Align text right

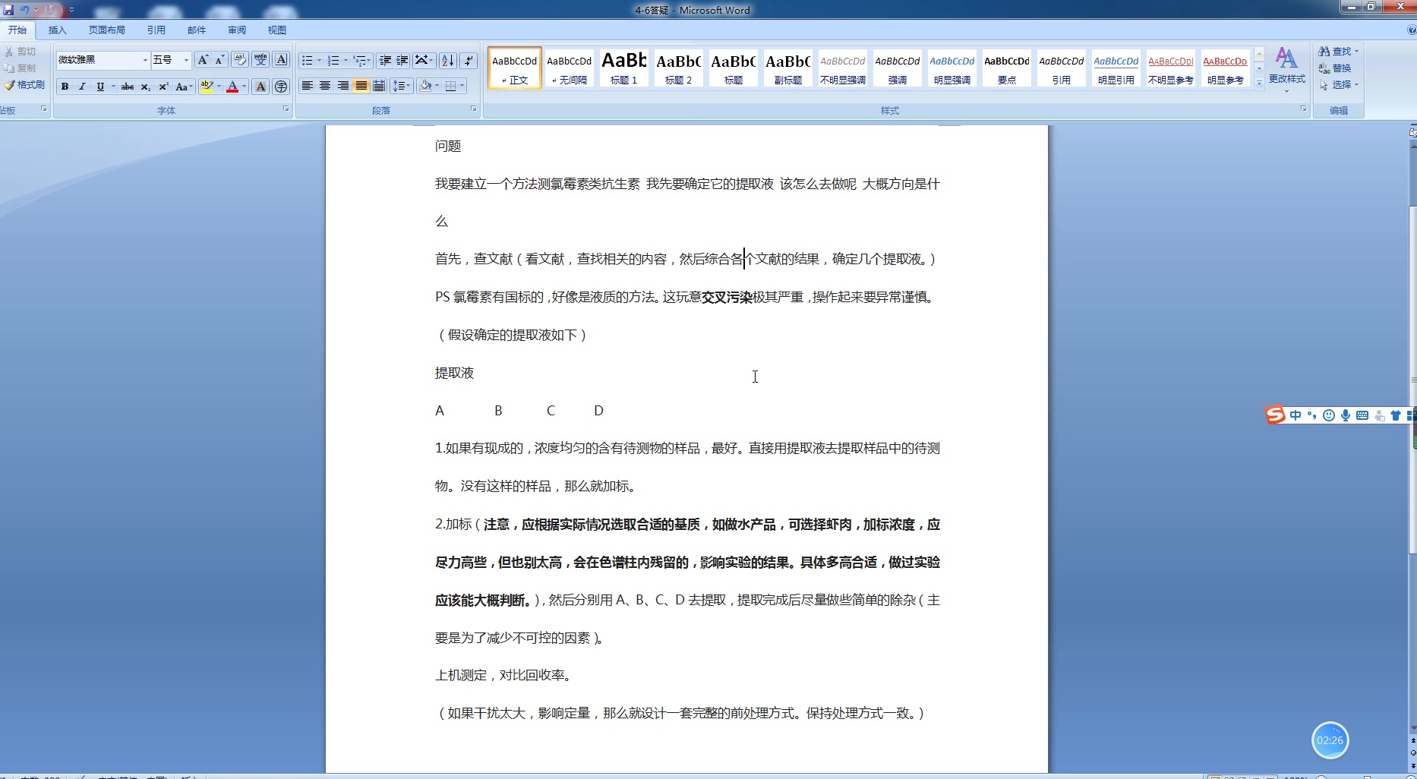click(343, 86)
